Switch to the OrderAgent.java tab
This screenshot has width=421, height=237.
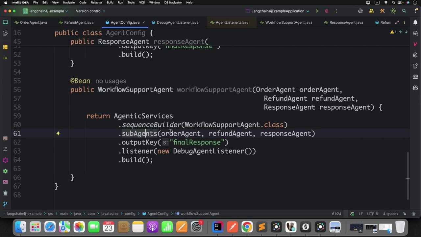[31, 22]
